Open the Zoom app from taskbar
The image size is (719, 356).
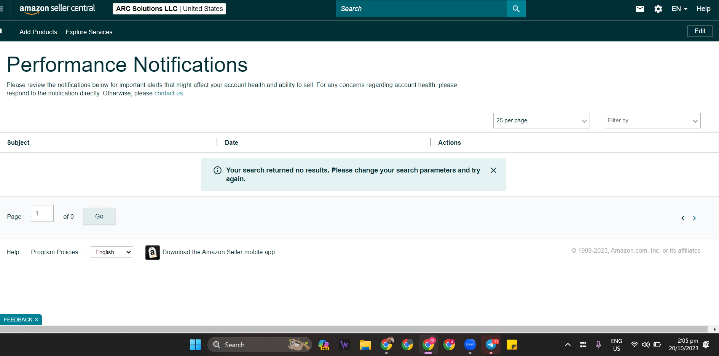(x=470, y=345)
